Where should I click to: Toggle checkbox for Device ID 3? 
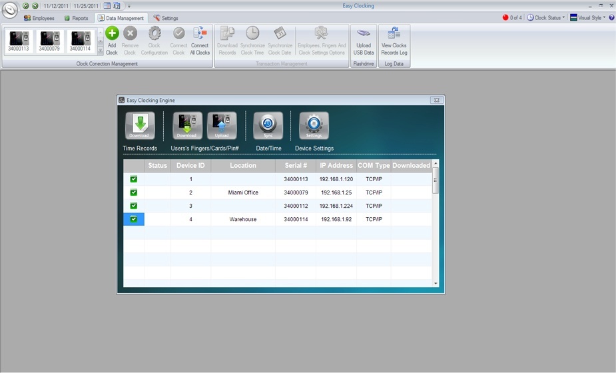pyautogui.click(x=134, y=206)
